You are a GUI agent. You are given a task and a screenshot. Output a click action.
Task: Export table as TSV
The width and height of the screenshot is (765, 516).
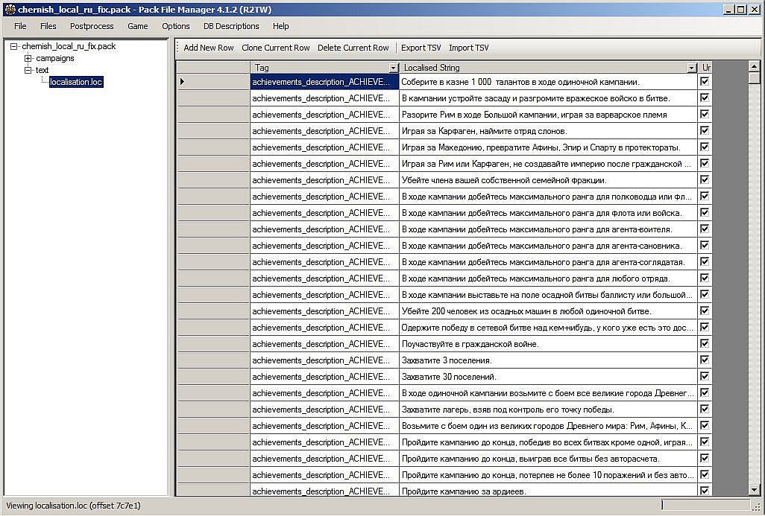(421, 48)
